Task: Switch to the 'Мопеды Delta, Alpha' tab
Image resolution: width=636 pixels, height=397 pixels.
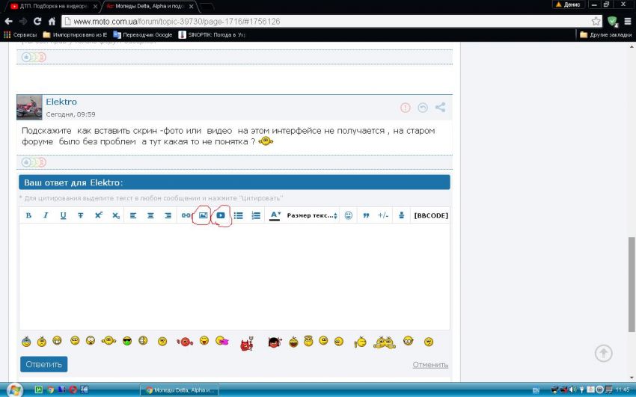Action: [150, 6]
